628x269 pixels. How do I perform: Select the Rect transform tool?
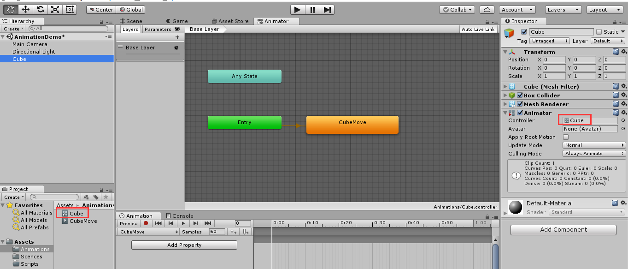pos(70,9)
